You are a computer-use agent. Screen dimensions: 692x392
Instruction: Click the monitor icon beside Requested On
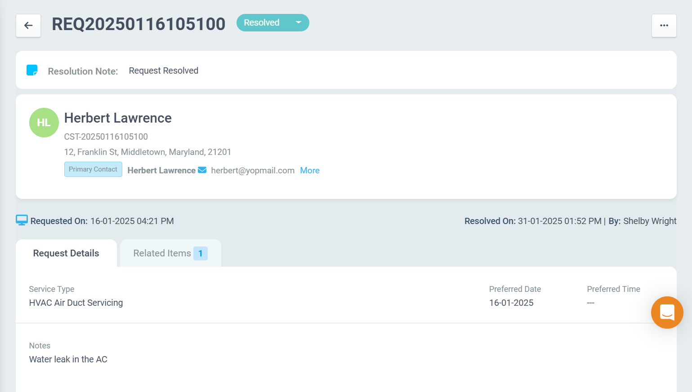pyautogui.click(x=22, y=220)
